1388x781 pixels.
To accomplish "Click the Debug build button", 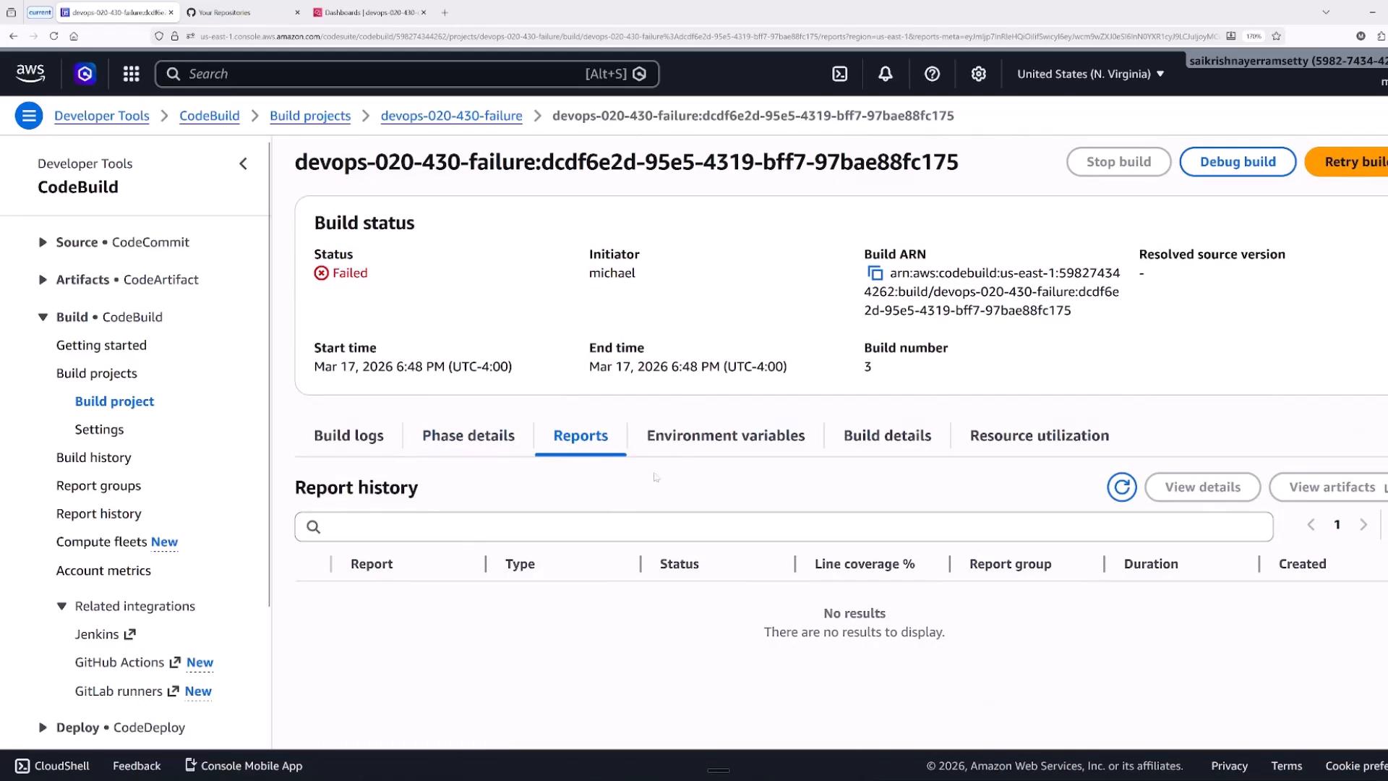I will click(1238, 162).
